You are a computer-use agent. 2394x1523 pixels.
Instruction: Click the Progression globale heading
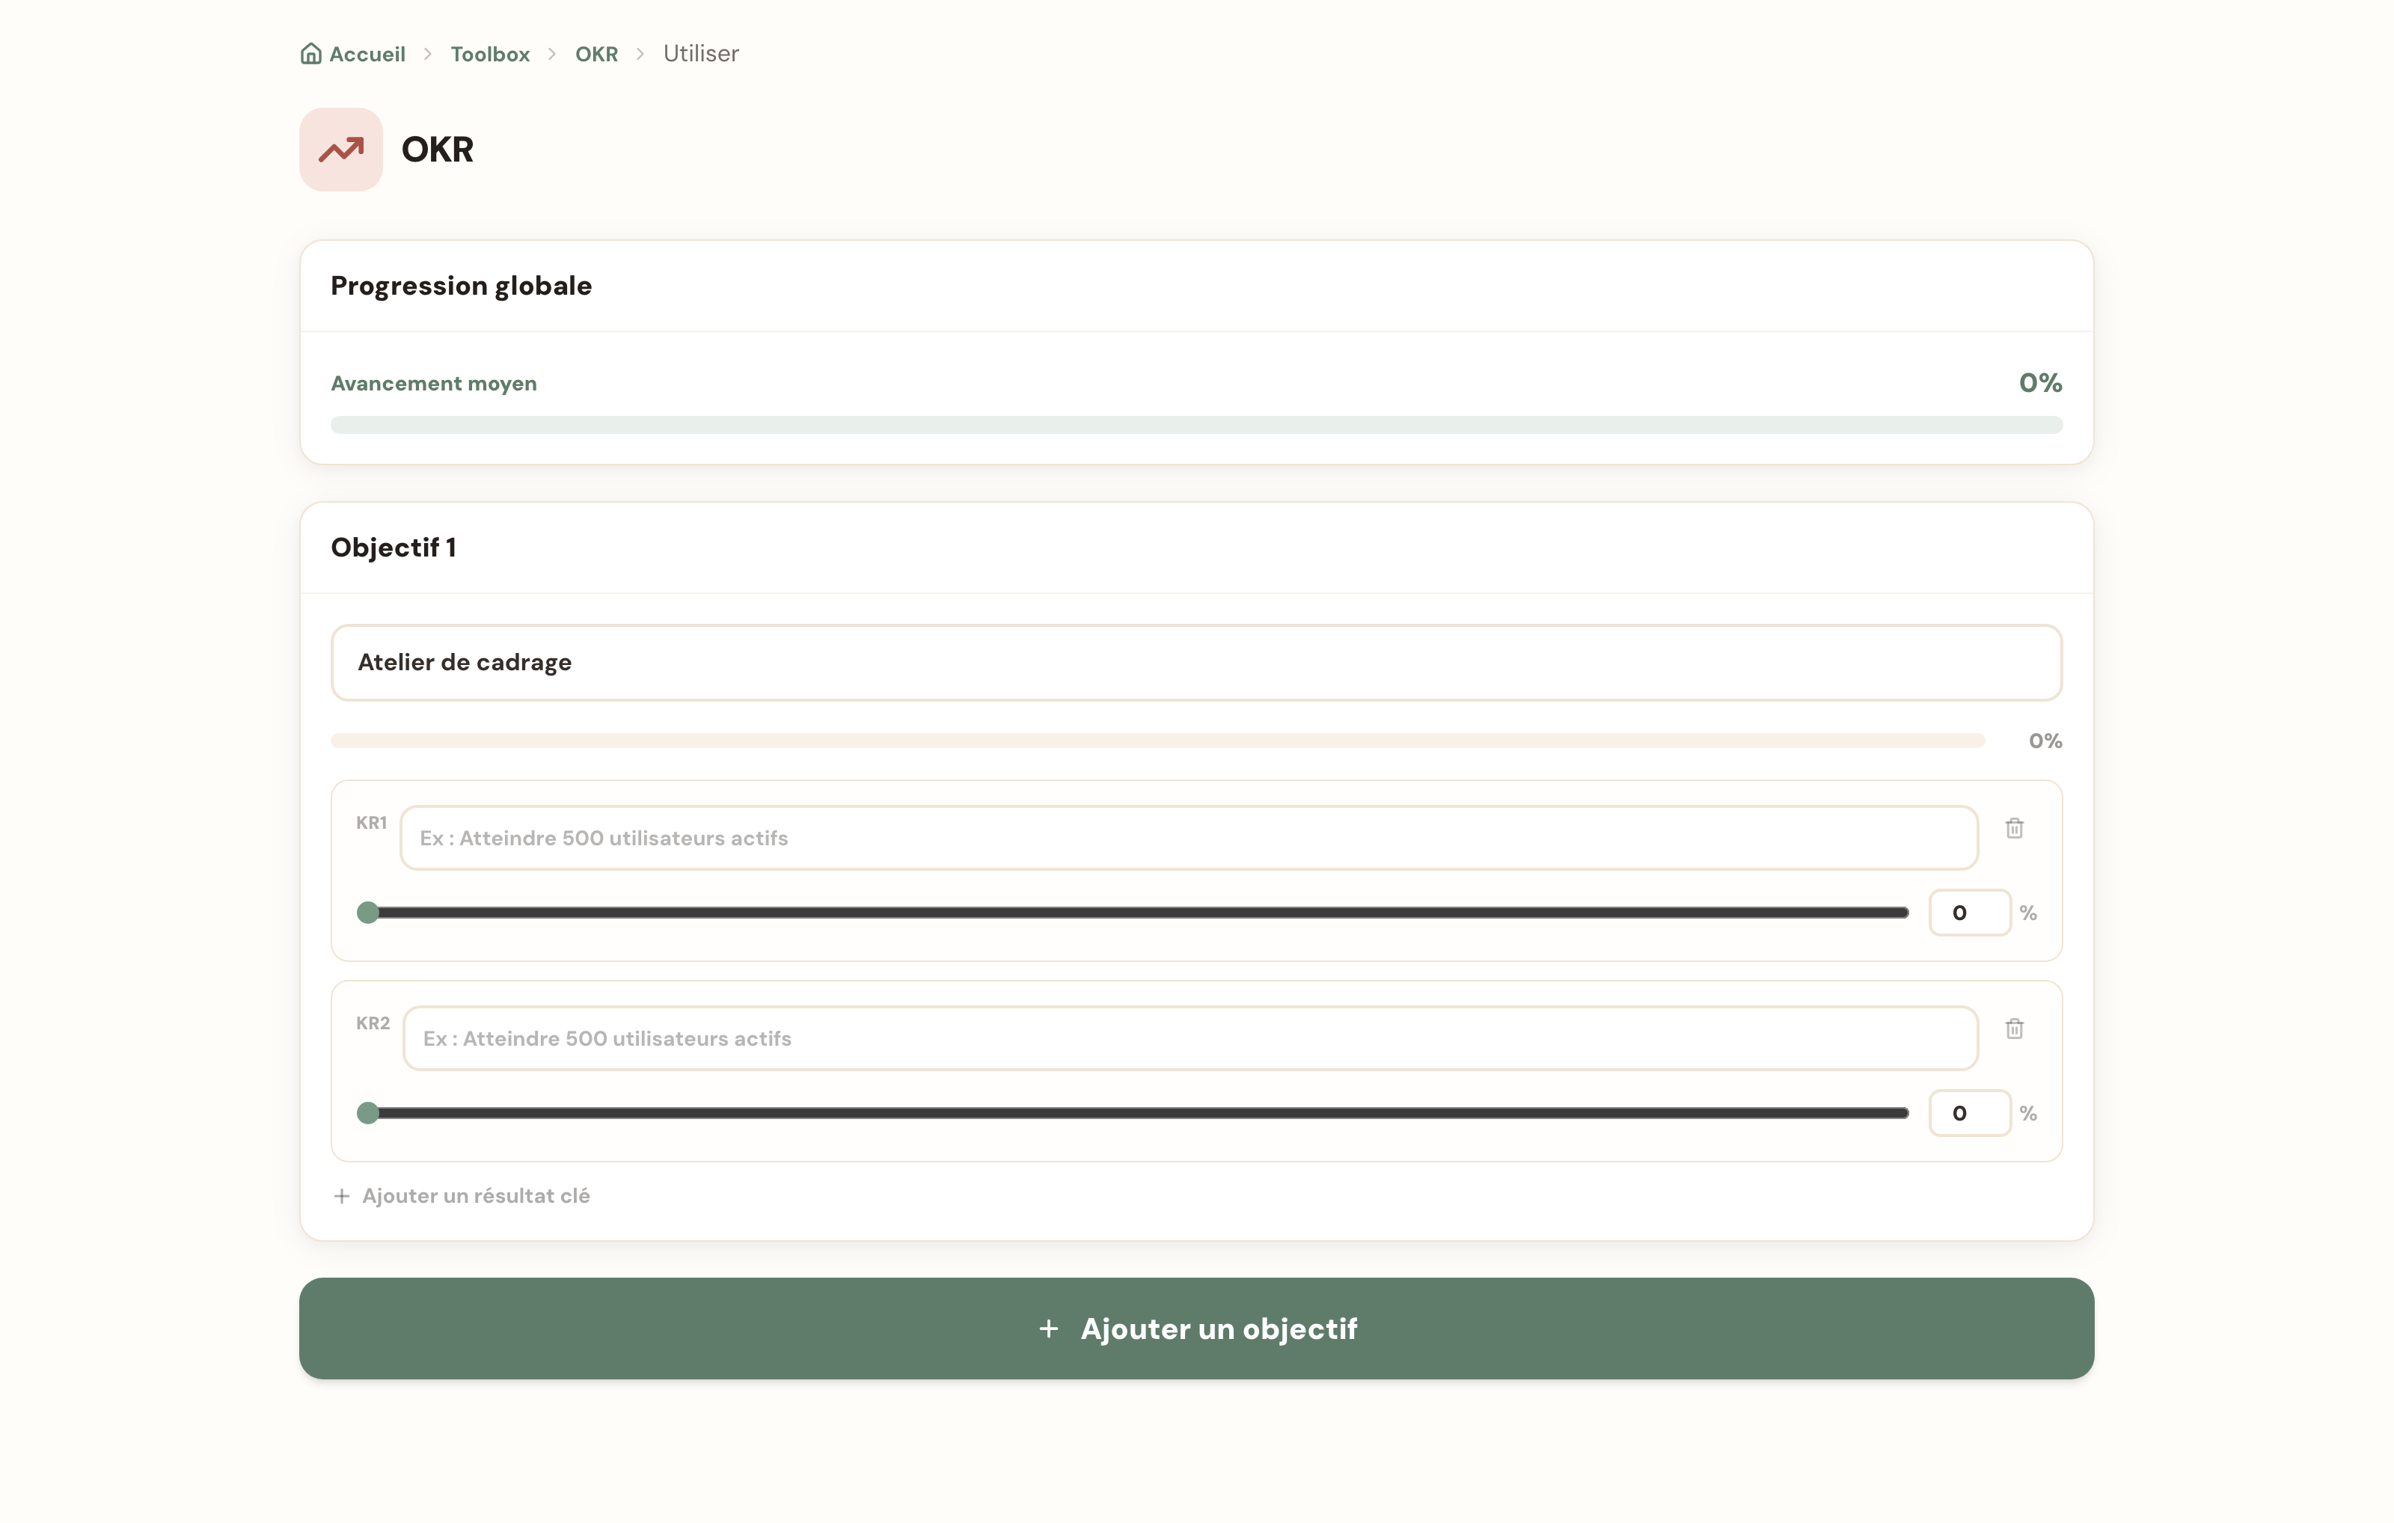462,286
